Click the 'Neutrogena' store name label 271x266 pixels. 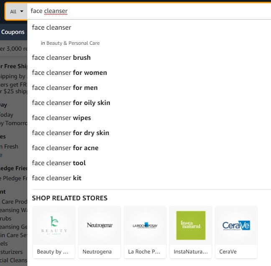click(97, 252)
